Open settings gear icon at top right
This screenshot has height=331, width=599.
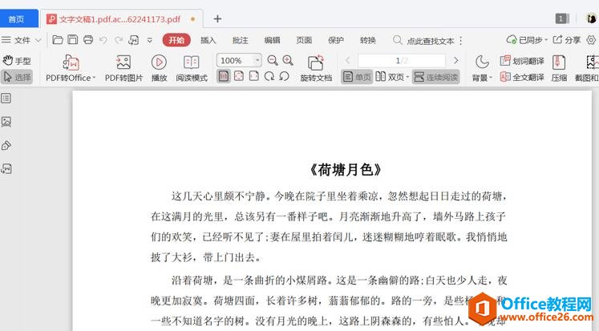point(591,40)
